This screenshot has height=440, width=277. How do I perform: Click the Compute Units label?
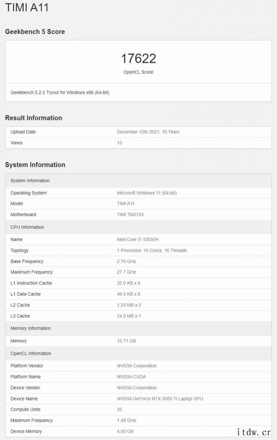coord(25,409)
